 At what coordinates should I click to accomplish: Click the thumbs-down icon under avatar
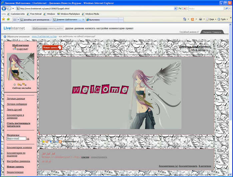click(x=24, y=85)
